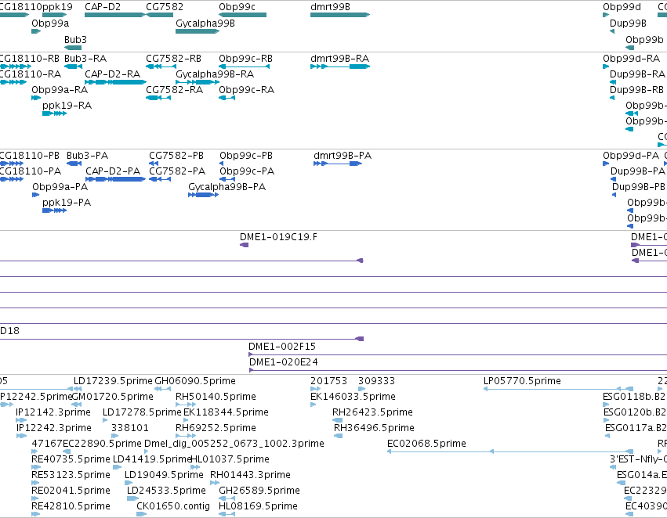This screenshot has height=518, width=667.
Task: Select the CG7582 gene label
Action: tap(165, 7)
